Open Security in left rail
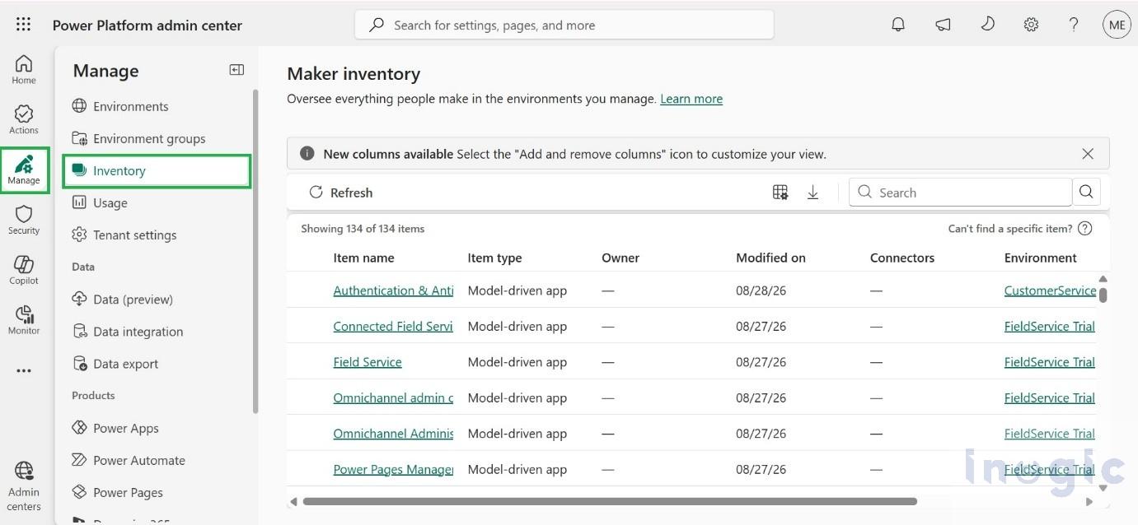1138x525 pixels. tap(24, 221)
